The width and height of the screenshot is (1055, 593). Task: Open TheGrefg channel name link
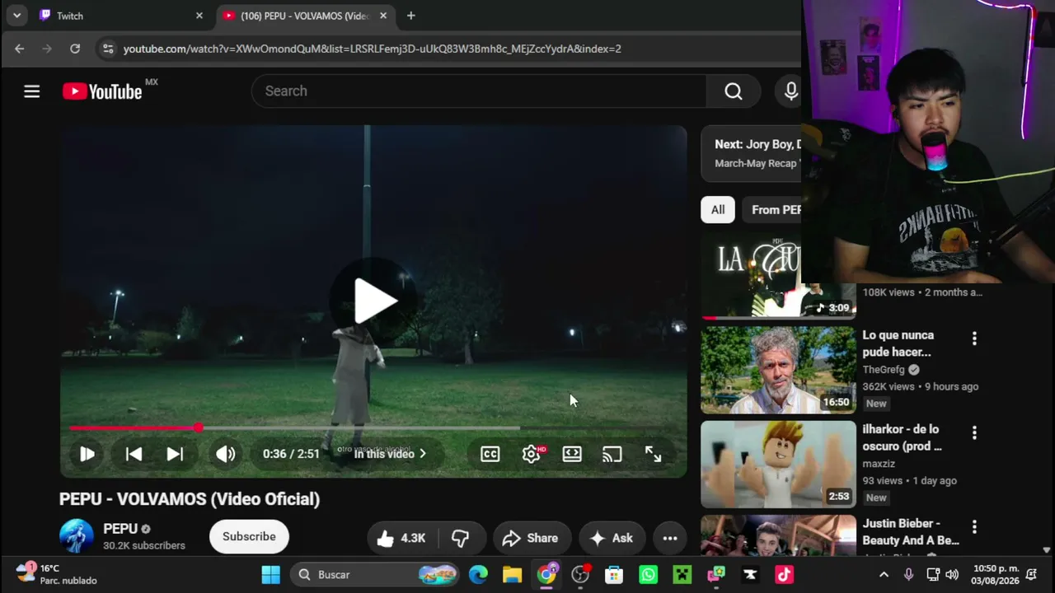(x=884, y=370)
